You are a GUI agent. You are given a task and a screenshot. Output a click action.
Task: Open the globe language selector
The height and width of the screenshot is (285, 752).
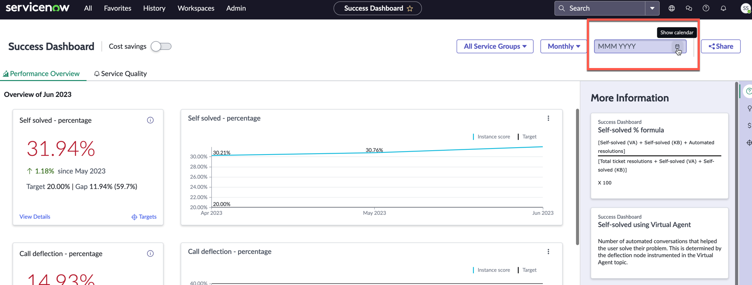[672, 8]
